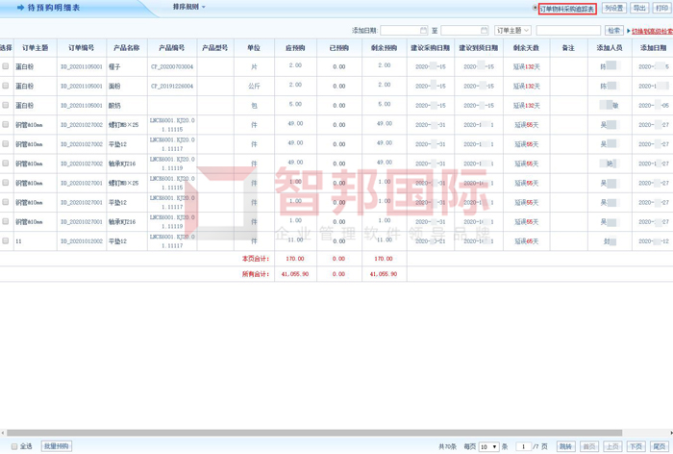This screenshot has height=454, width=673.
Task: Click the search keyword input field
Action: [567, 31]
